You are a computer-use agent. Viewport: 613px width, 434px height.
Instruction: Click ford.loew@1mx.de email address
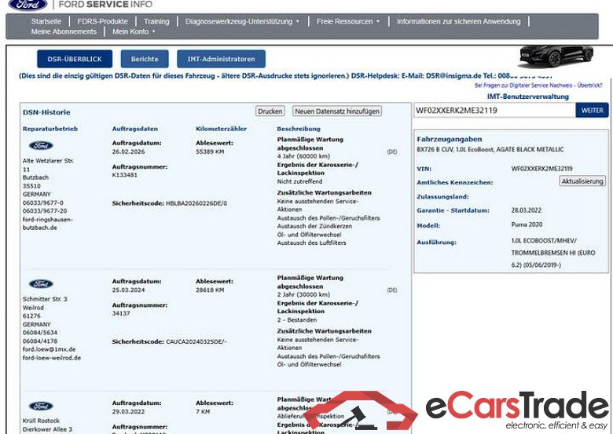[50, 349]
